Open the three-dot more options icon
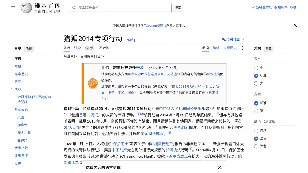 (242, 48)
